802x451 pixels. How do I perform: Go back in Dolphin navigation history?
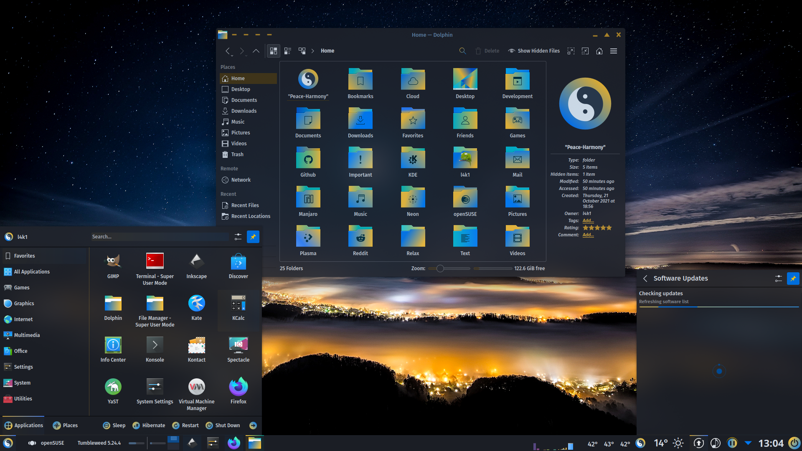coord(228,51)
